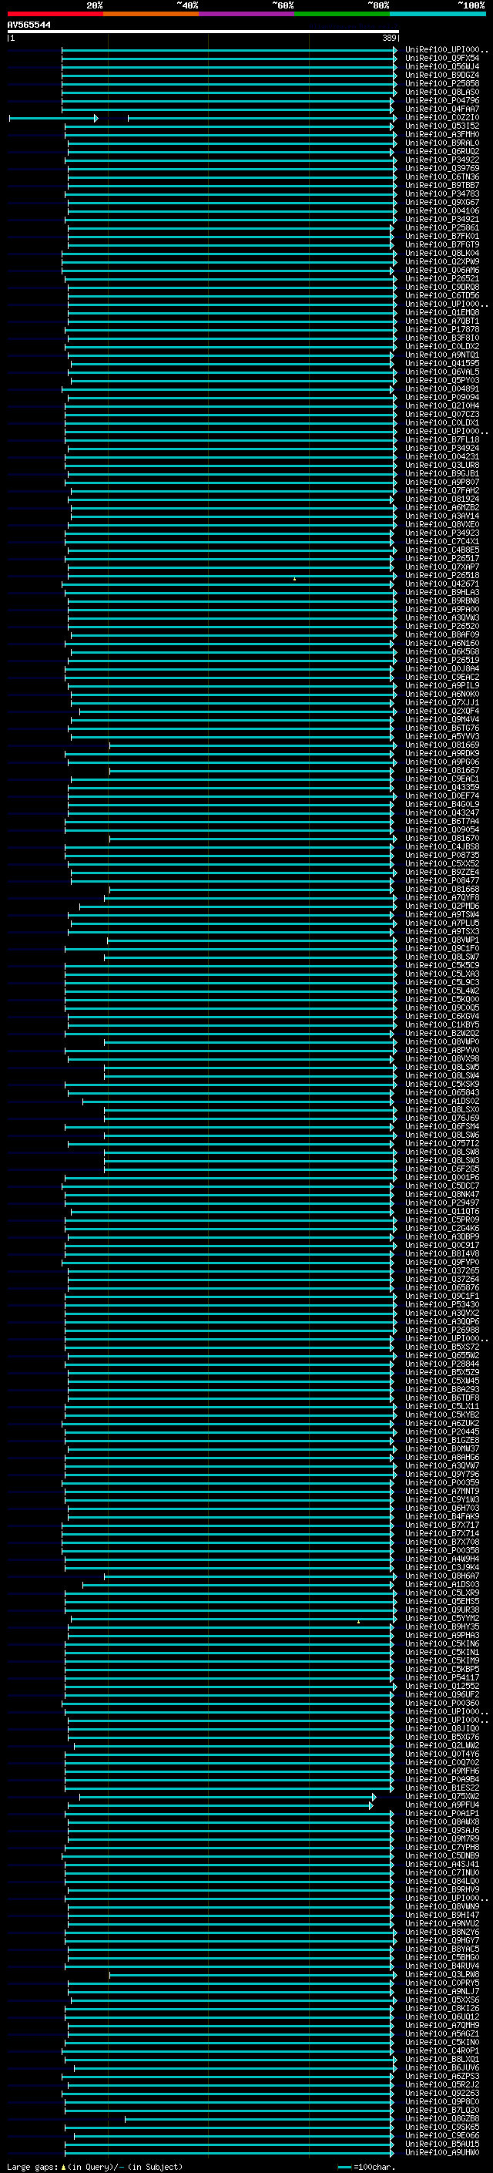Open the UniRef100_P34924 hit
The width and height of the screenshot is (493, 2173).
[x=442, y=448]
